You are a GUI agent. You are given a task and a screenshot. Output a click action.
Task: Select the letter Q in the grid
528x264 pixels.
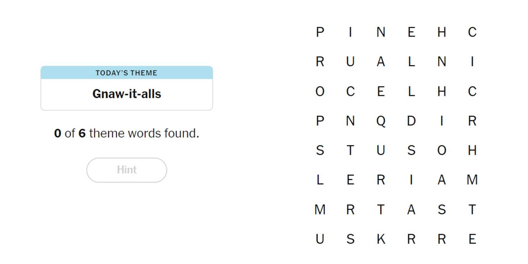point(381,121)
